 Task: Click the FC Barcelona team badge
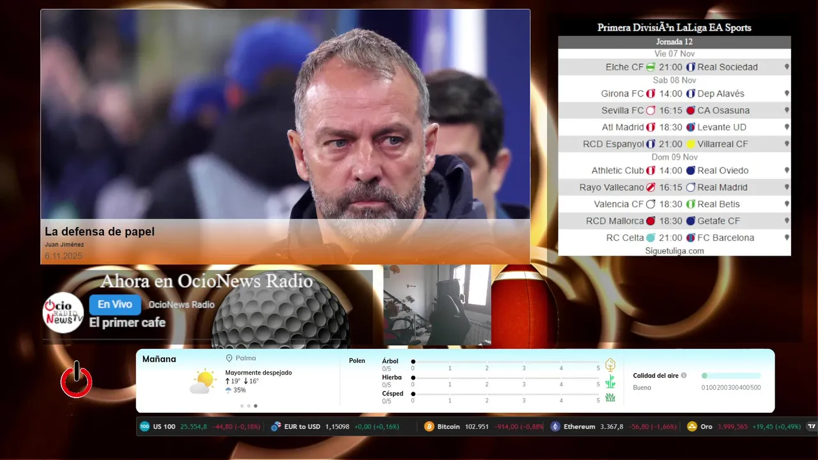(x=691, y=238)
